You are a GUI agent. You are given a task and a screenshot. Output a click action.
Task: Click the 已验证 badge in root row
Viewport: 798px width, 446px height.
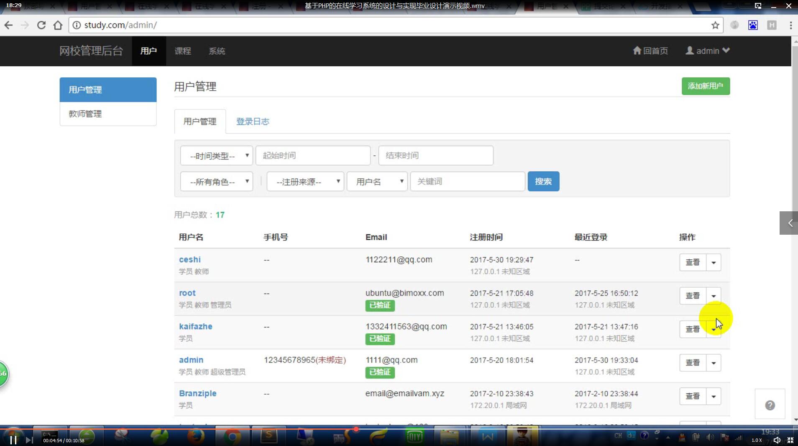click(x=380, y=305)
